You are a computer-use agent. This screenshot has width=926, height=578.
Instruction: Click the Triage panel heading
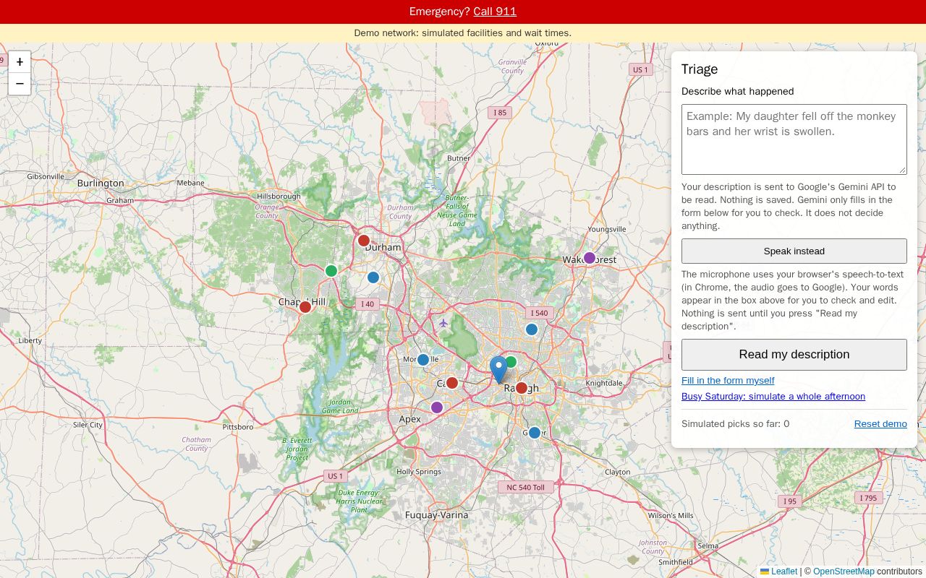pos(700,69)
